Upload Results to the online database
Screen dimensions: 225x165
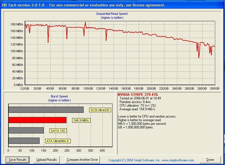coord(47,160)
